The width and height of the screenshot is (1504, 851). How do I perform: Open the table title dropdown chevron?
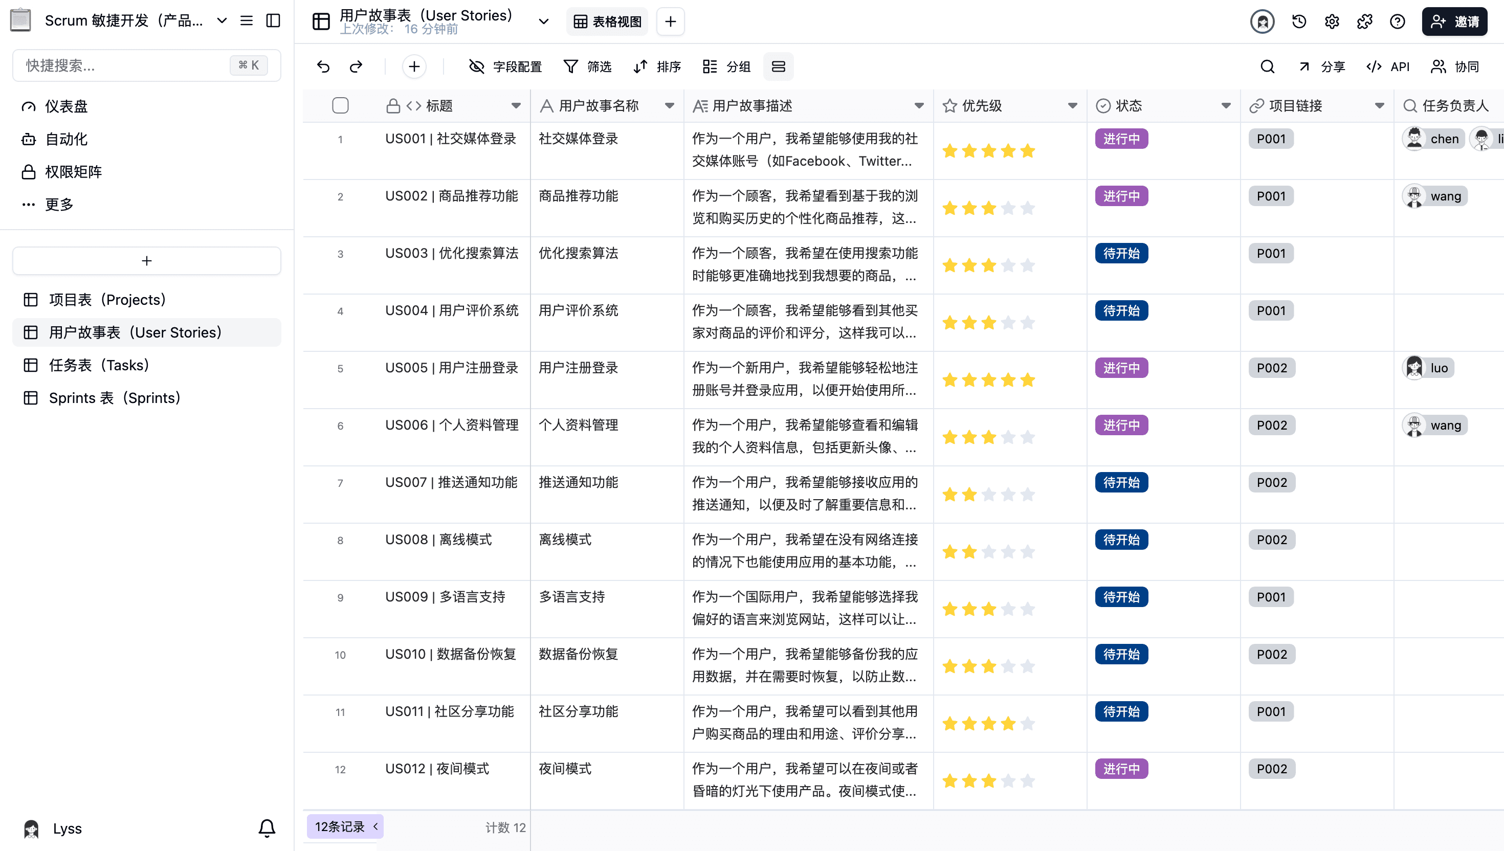[543, 21]
